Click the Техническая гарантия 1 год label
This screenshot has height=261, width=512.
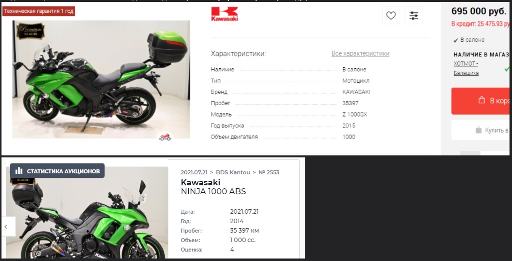(x=39, y=11)
